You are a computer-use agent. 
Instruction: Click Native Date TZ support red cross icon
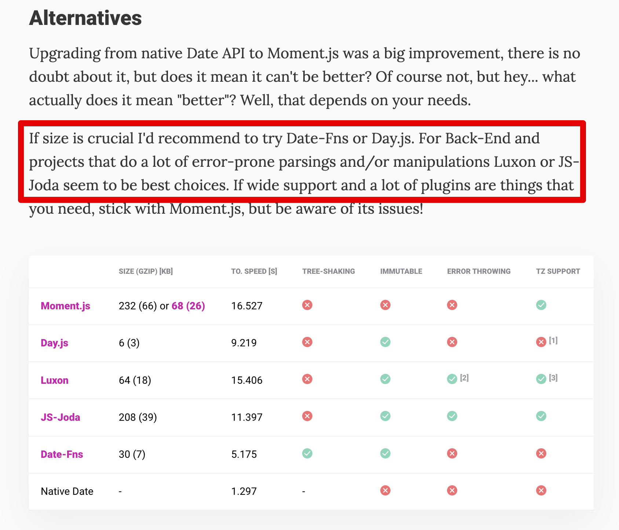pyautogui.click(x=541, y=490)
